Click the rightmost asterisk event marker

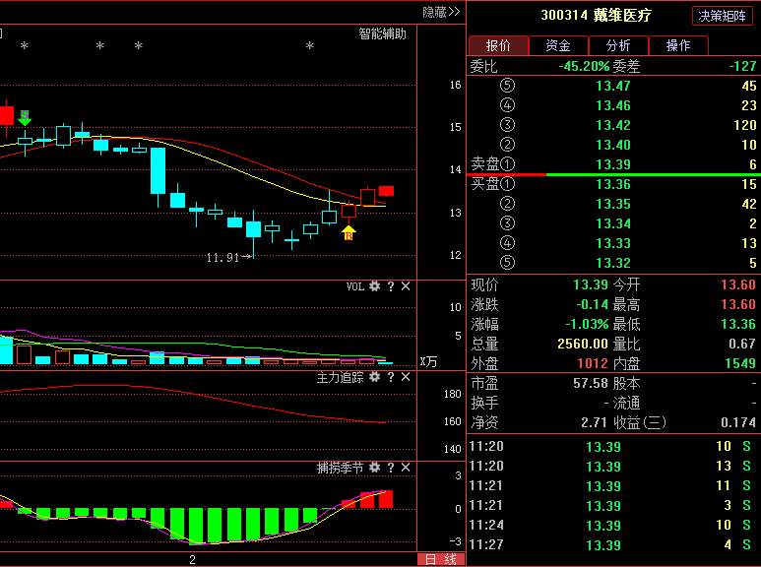[x=309, y=46]
